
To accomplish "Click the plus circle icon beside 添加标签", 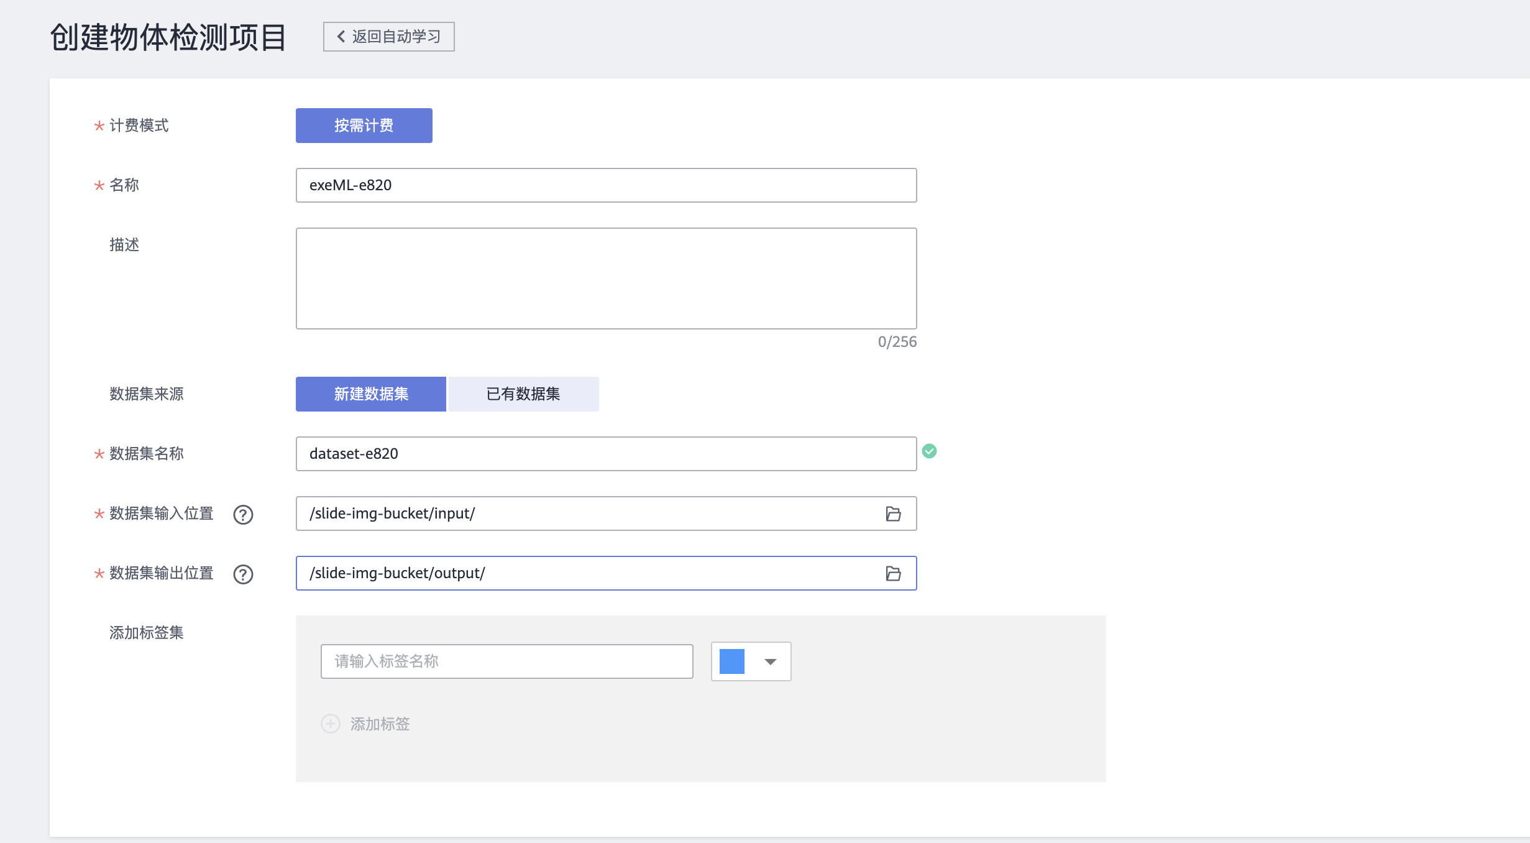I will click(331, 724).
